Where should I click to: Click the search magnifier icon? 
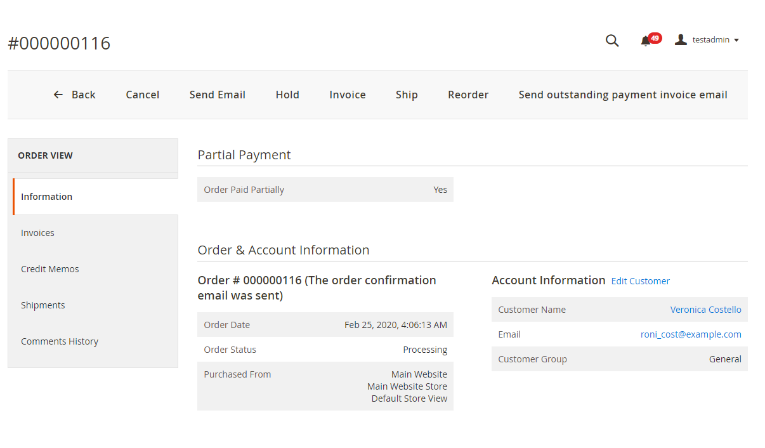(x=611, y=41)
